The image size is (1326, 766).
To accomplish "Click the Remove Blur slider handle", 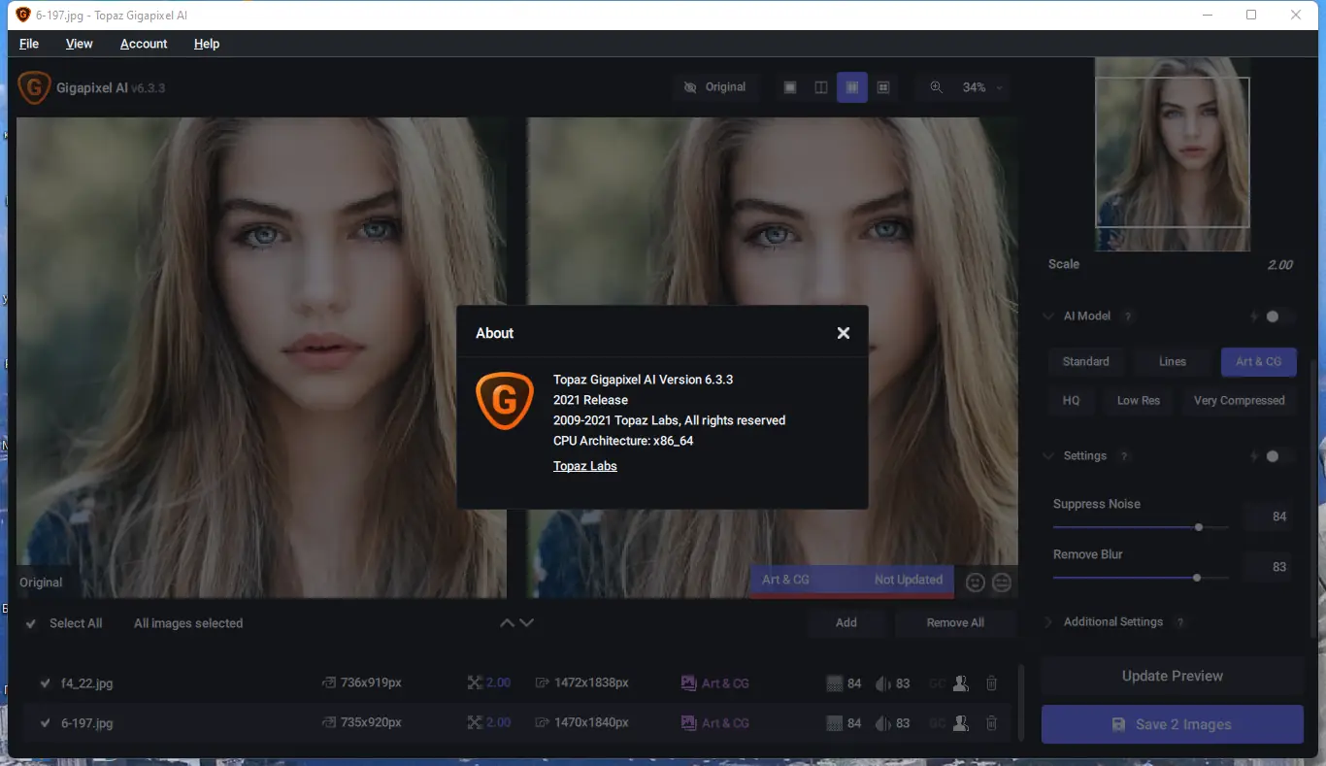I will pyautogui.click(x=1197, y=578).
